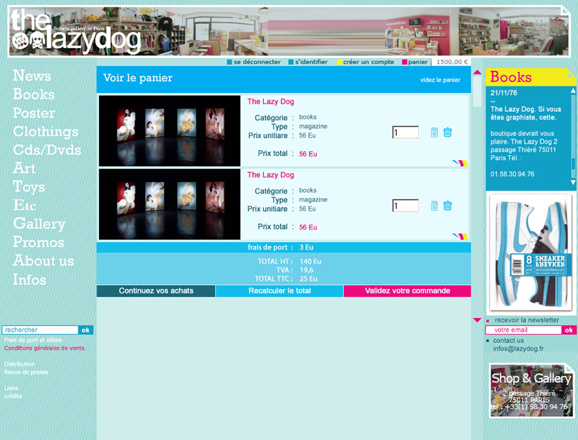Browse the Clothings section
The height and width of the screenshot is (440, 578).
tap(46, 131)
